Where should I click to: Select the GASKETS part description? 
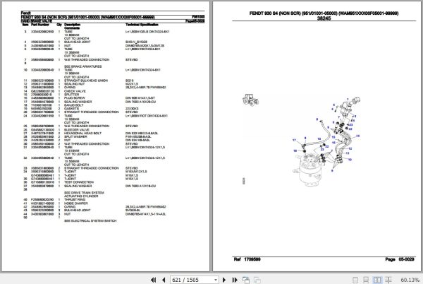click(x=71, y=109)
